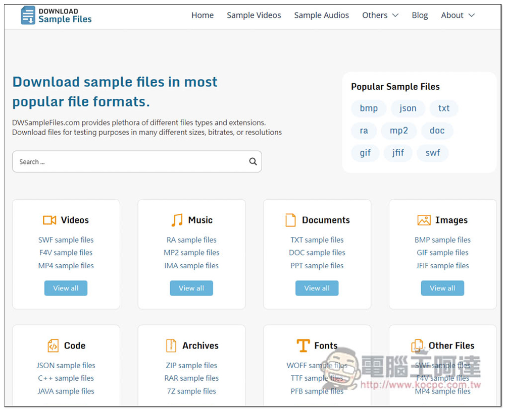Open WOFF sample files link
The image size is (505, 411).
[317, 366]
